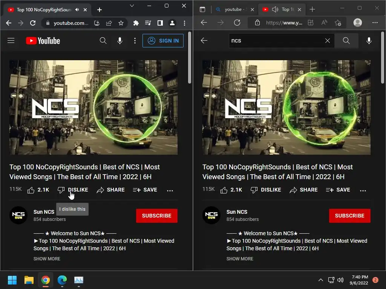Mute Edge tab with speaker icon

[x=275, y=9]
